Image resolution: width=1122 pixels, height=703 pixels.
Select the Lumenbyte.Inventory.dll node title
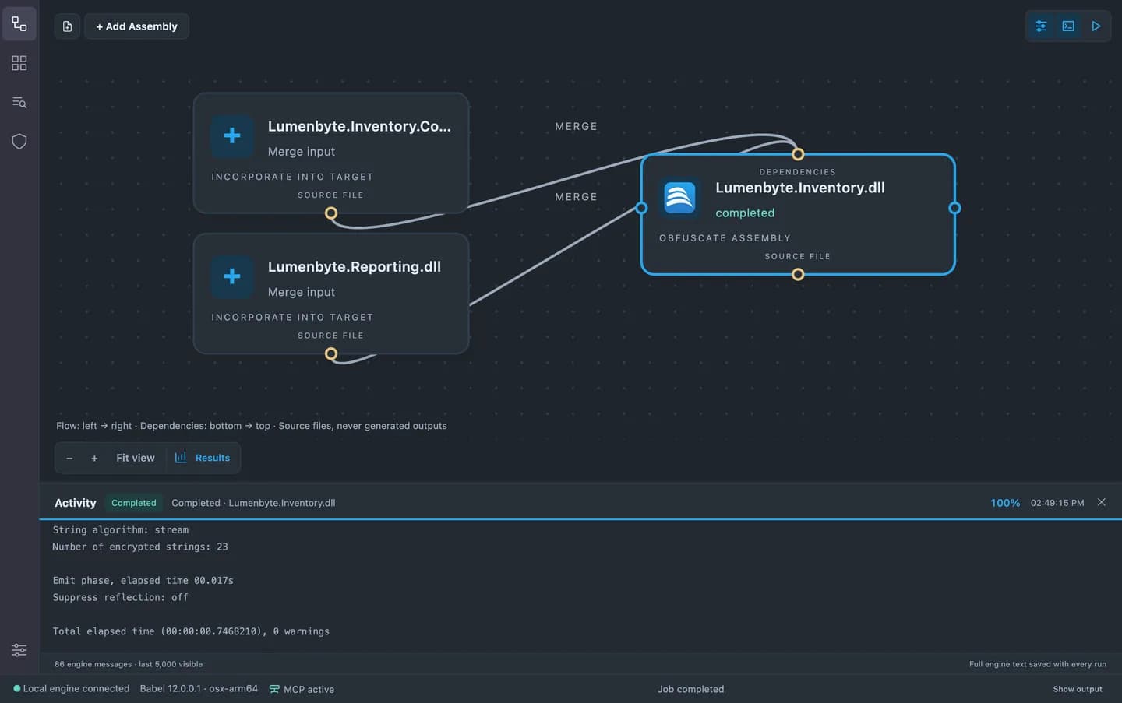[800, 188]
